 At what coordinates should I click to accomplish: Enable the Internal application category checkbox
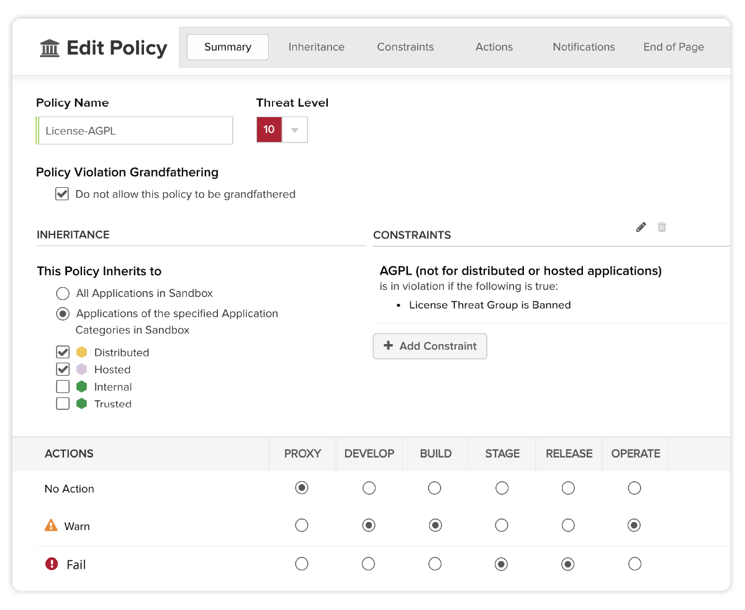(x=63, y=387)
